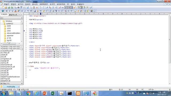Collapse the PHP block fold marker at line 28

tap(28, 66)
